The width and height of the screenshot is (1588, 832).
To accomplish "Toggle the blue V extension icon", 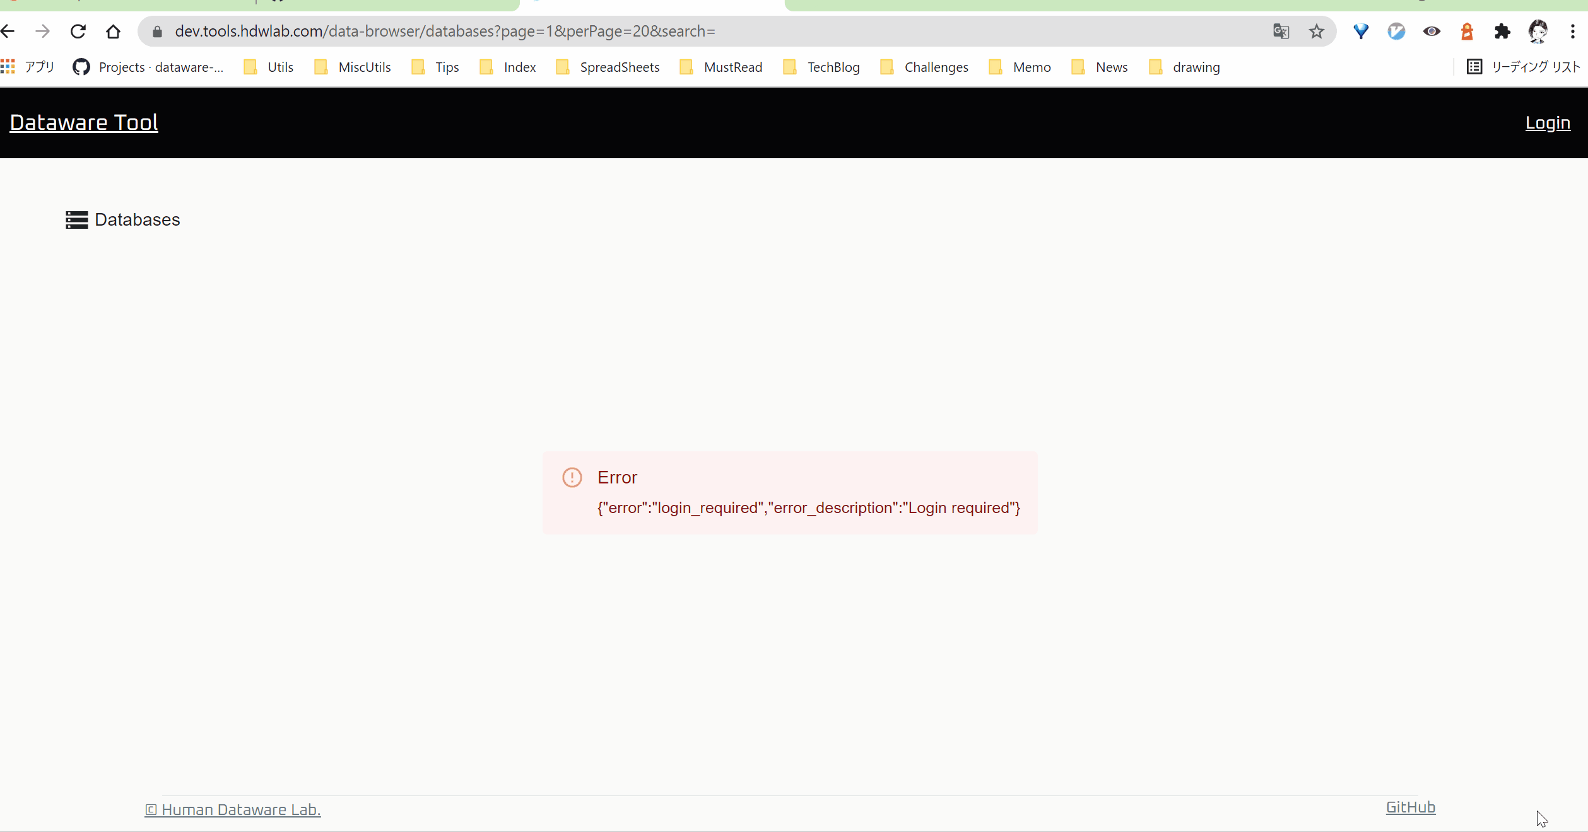I will (1396, 31).
